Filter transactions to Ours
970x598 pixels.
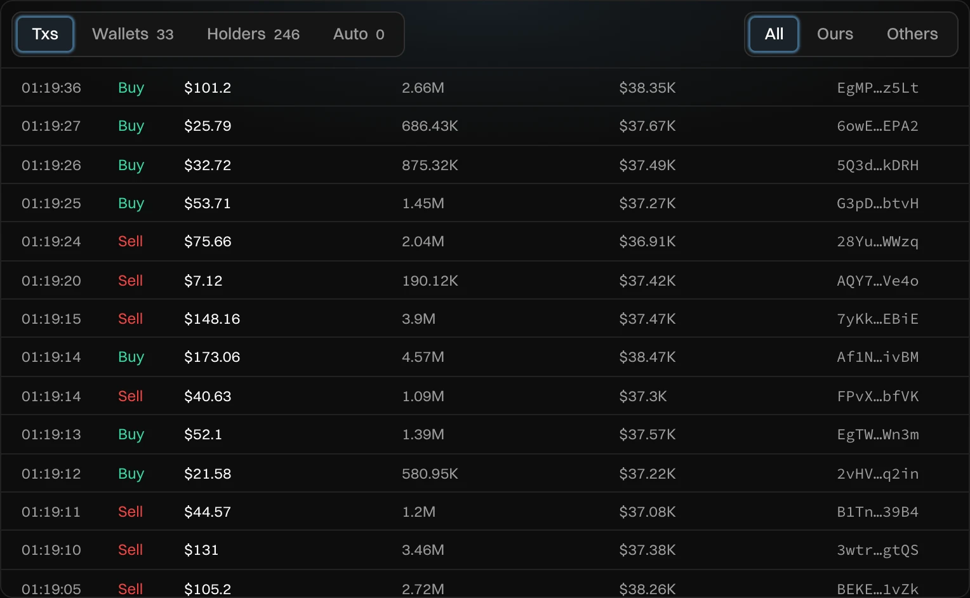835,34
